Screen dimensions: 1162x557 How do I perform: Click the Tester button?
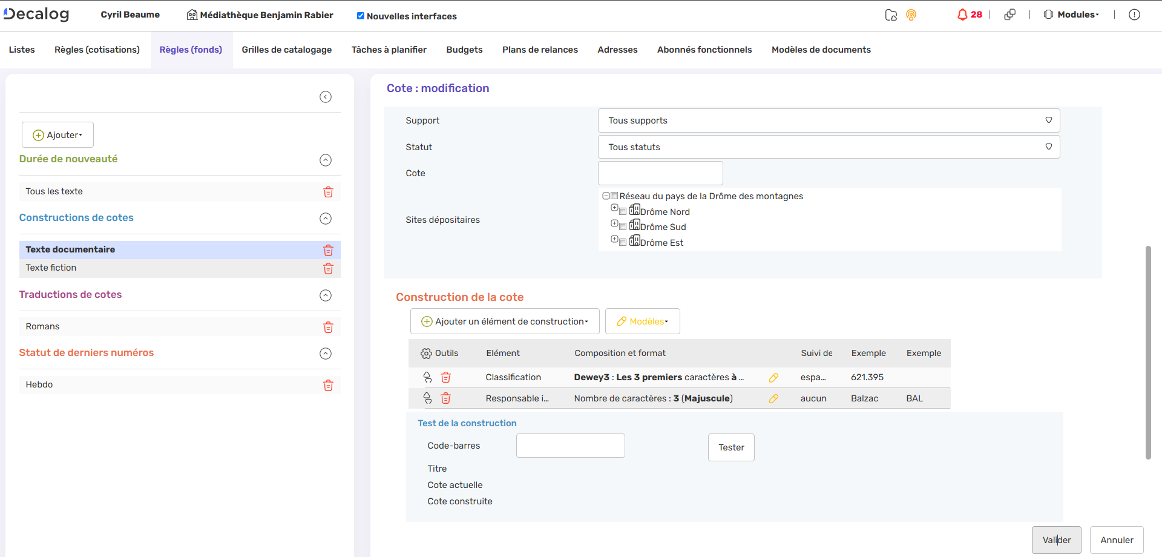coord(731,447)
